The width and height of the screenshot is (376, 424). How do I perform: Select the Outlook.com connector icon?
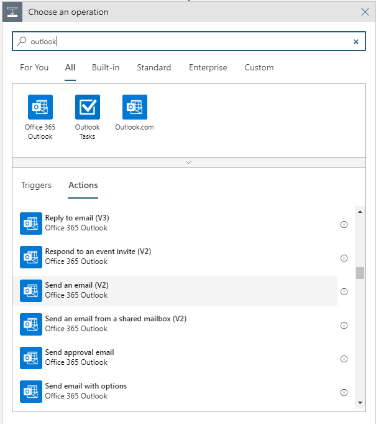[135, 107]
